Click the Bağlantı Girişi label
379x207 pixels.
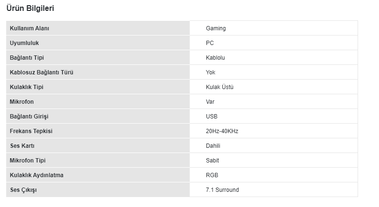(29, 117)
